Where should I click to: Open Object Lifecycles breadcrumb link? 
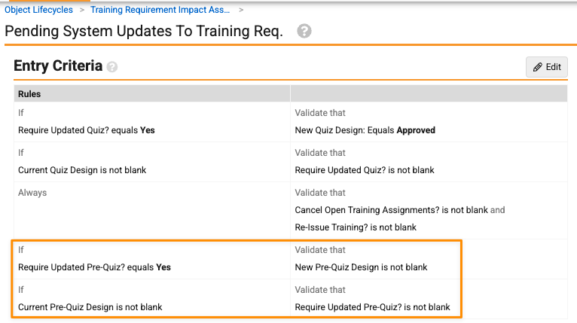38,10
